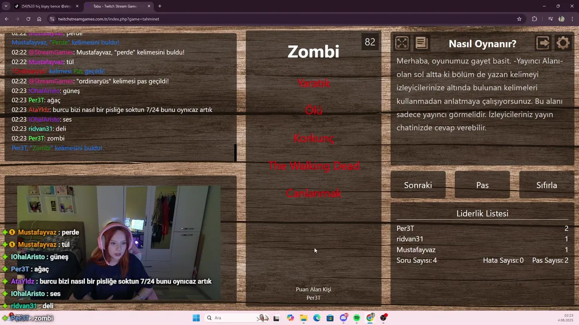Image resolution: width=579 pixels, height=325 pixels.
Task: Click the Soru Sayısı: 4 counter
Action: [x=417, y=260]
